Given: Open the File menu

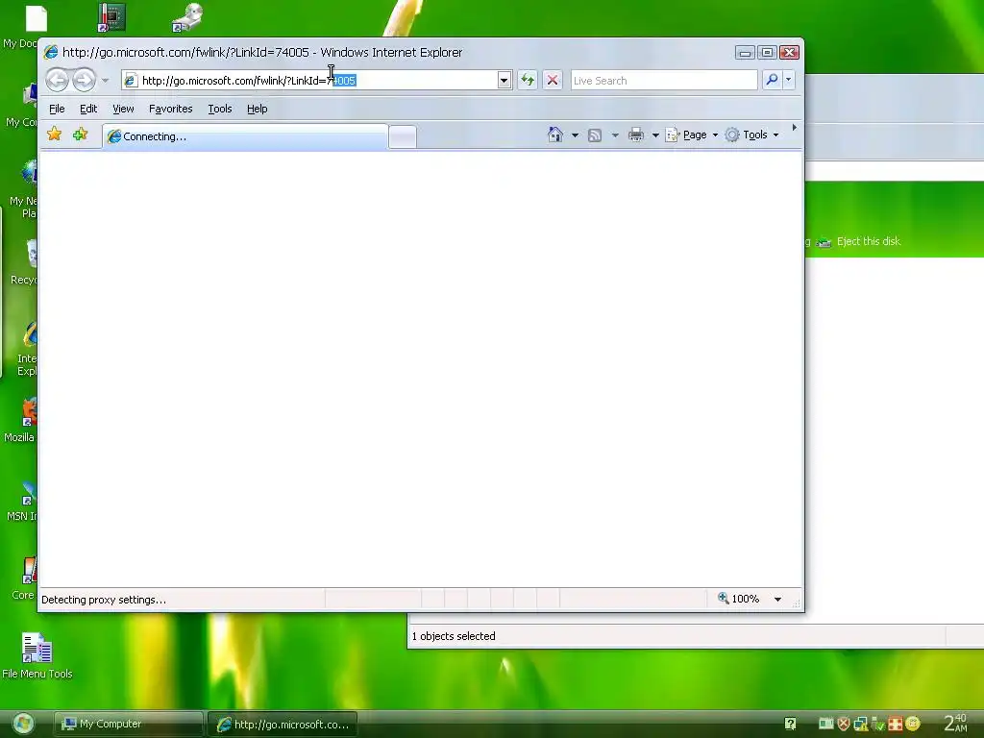Looking at the screenshot, I should [x=57, y=109].
